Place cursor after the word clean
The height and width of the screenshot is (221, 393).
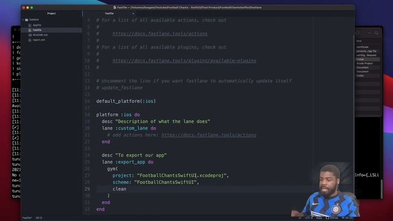pyautogui.click(x=126, y=189)
